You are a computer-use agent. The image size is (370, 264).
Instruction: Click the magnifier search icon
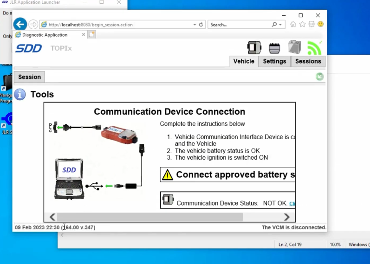point(274,24)
